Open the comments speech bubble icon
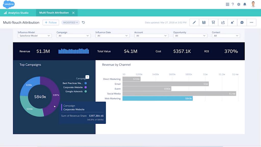 (242, 22)
